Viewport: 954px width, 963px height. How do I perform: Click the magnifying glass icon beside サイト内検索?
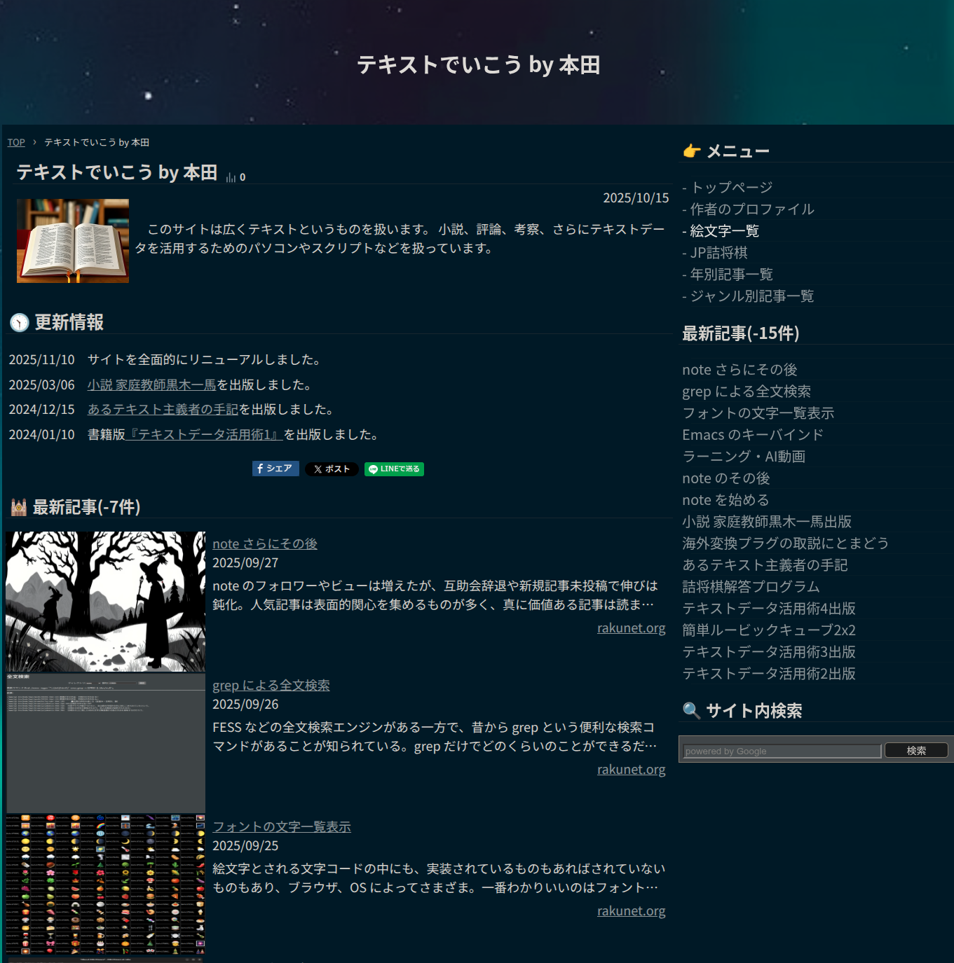[x=691, y=711]
